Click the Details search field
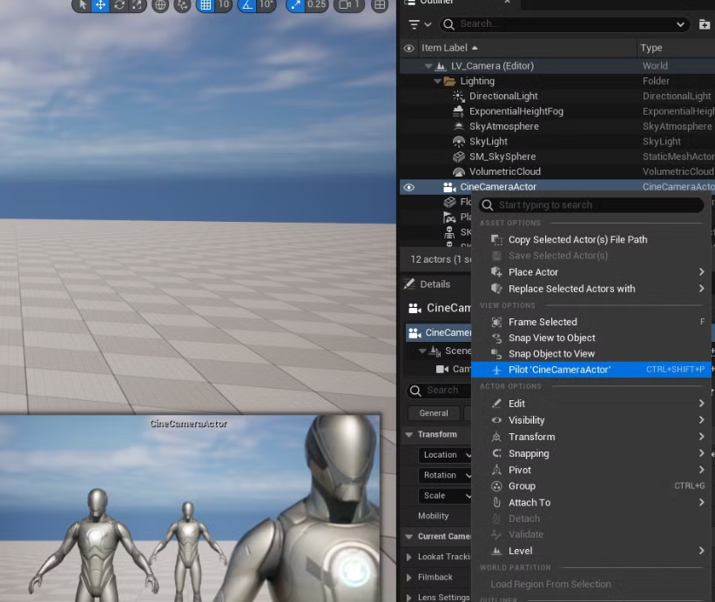 (439, 391)
